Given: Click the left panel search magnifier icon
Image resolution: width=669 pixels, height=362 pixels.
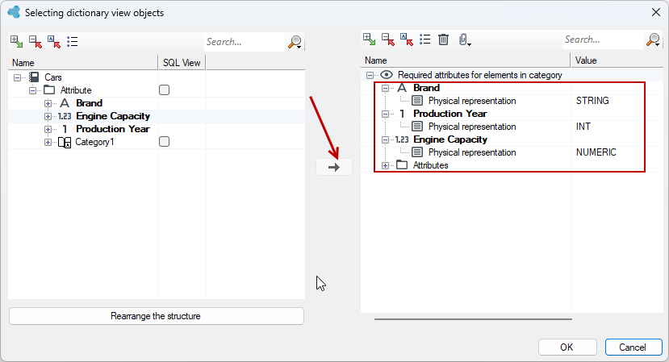Looking at the screenshot, I should tap(295, 42).
